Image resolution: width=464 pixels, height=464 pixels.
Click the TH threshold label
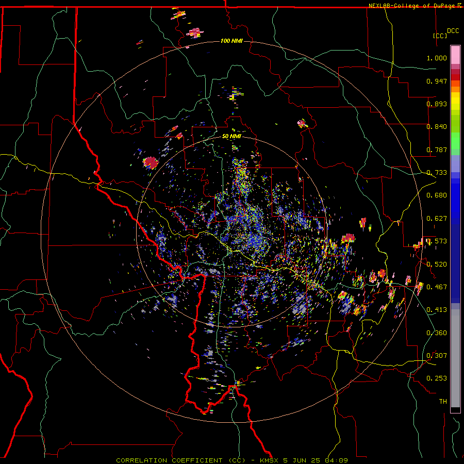(x=443, y=402)
